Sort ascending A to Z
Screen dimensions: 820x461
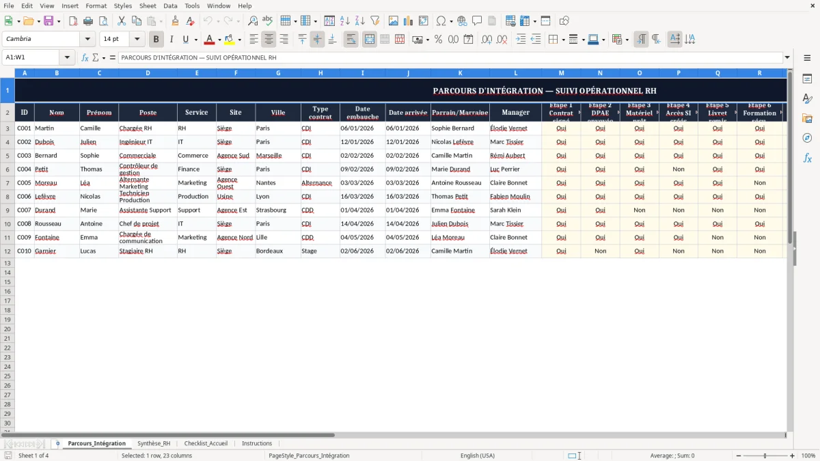(345, 21)
